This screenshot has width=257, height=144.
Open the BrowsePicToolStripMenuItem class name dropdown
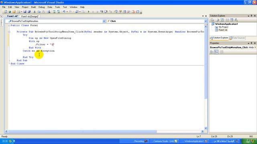(104, 21)
